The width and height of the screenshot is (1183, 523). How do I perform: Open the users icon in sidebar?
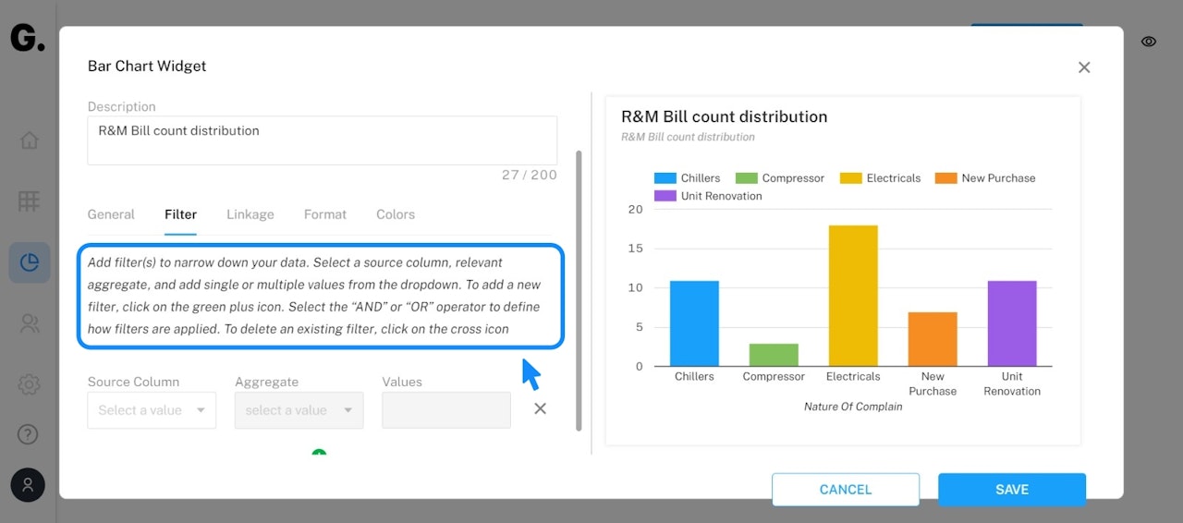(30, 323)
